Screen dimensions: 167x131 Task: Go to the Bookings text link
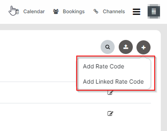(74, 12)
